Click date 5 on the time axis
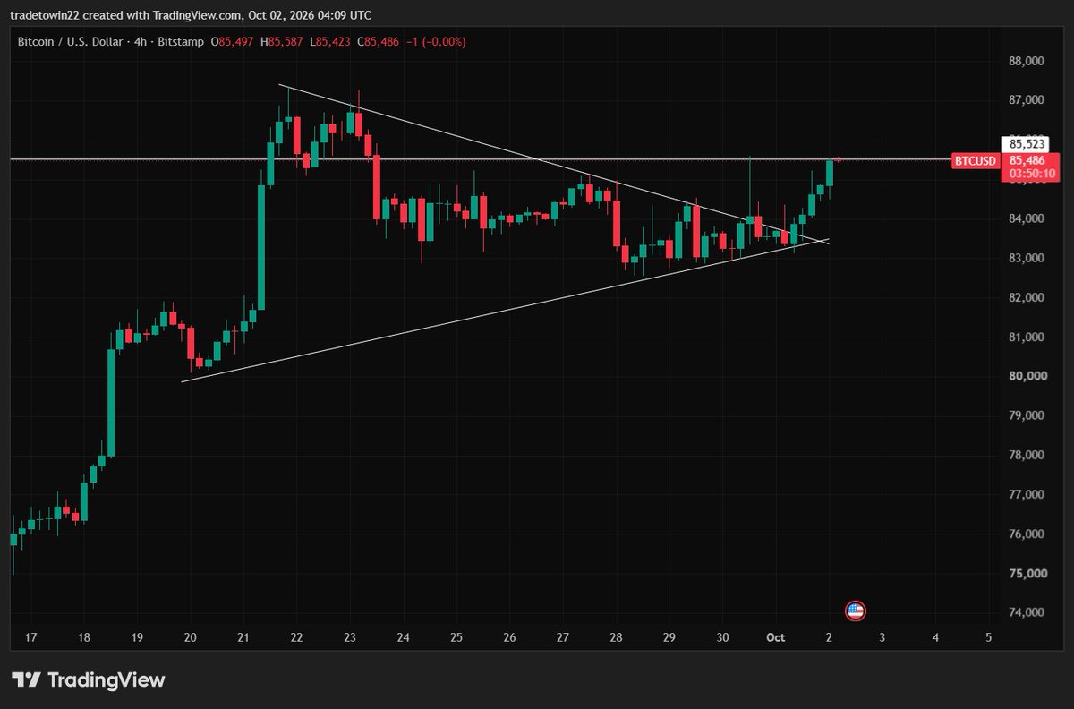The height and width of the screenshot is (709, 1074). coord(988,637)
